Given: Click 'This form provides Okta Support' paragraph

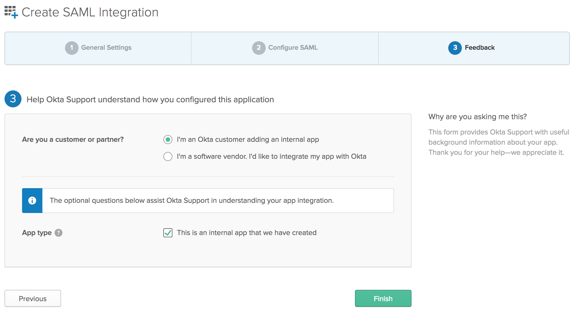Looking at the screenshot, I should point(499,142).
